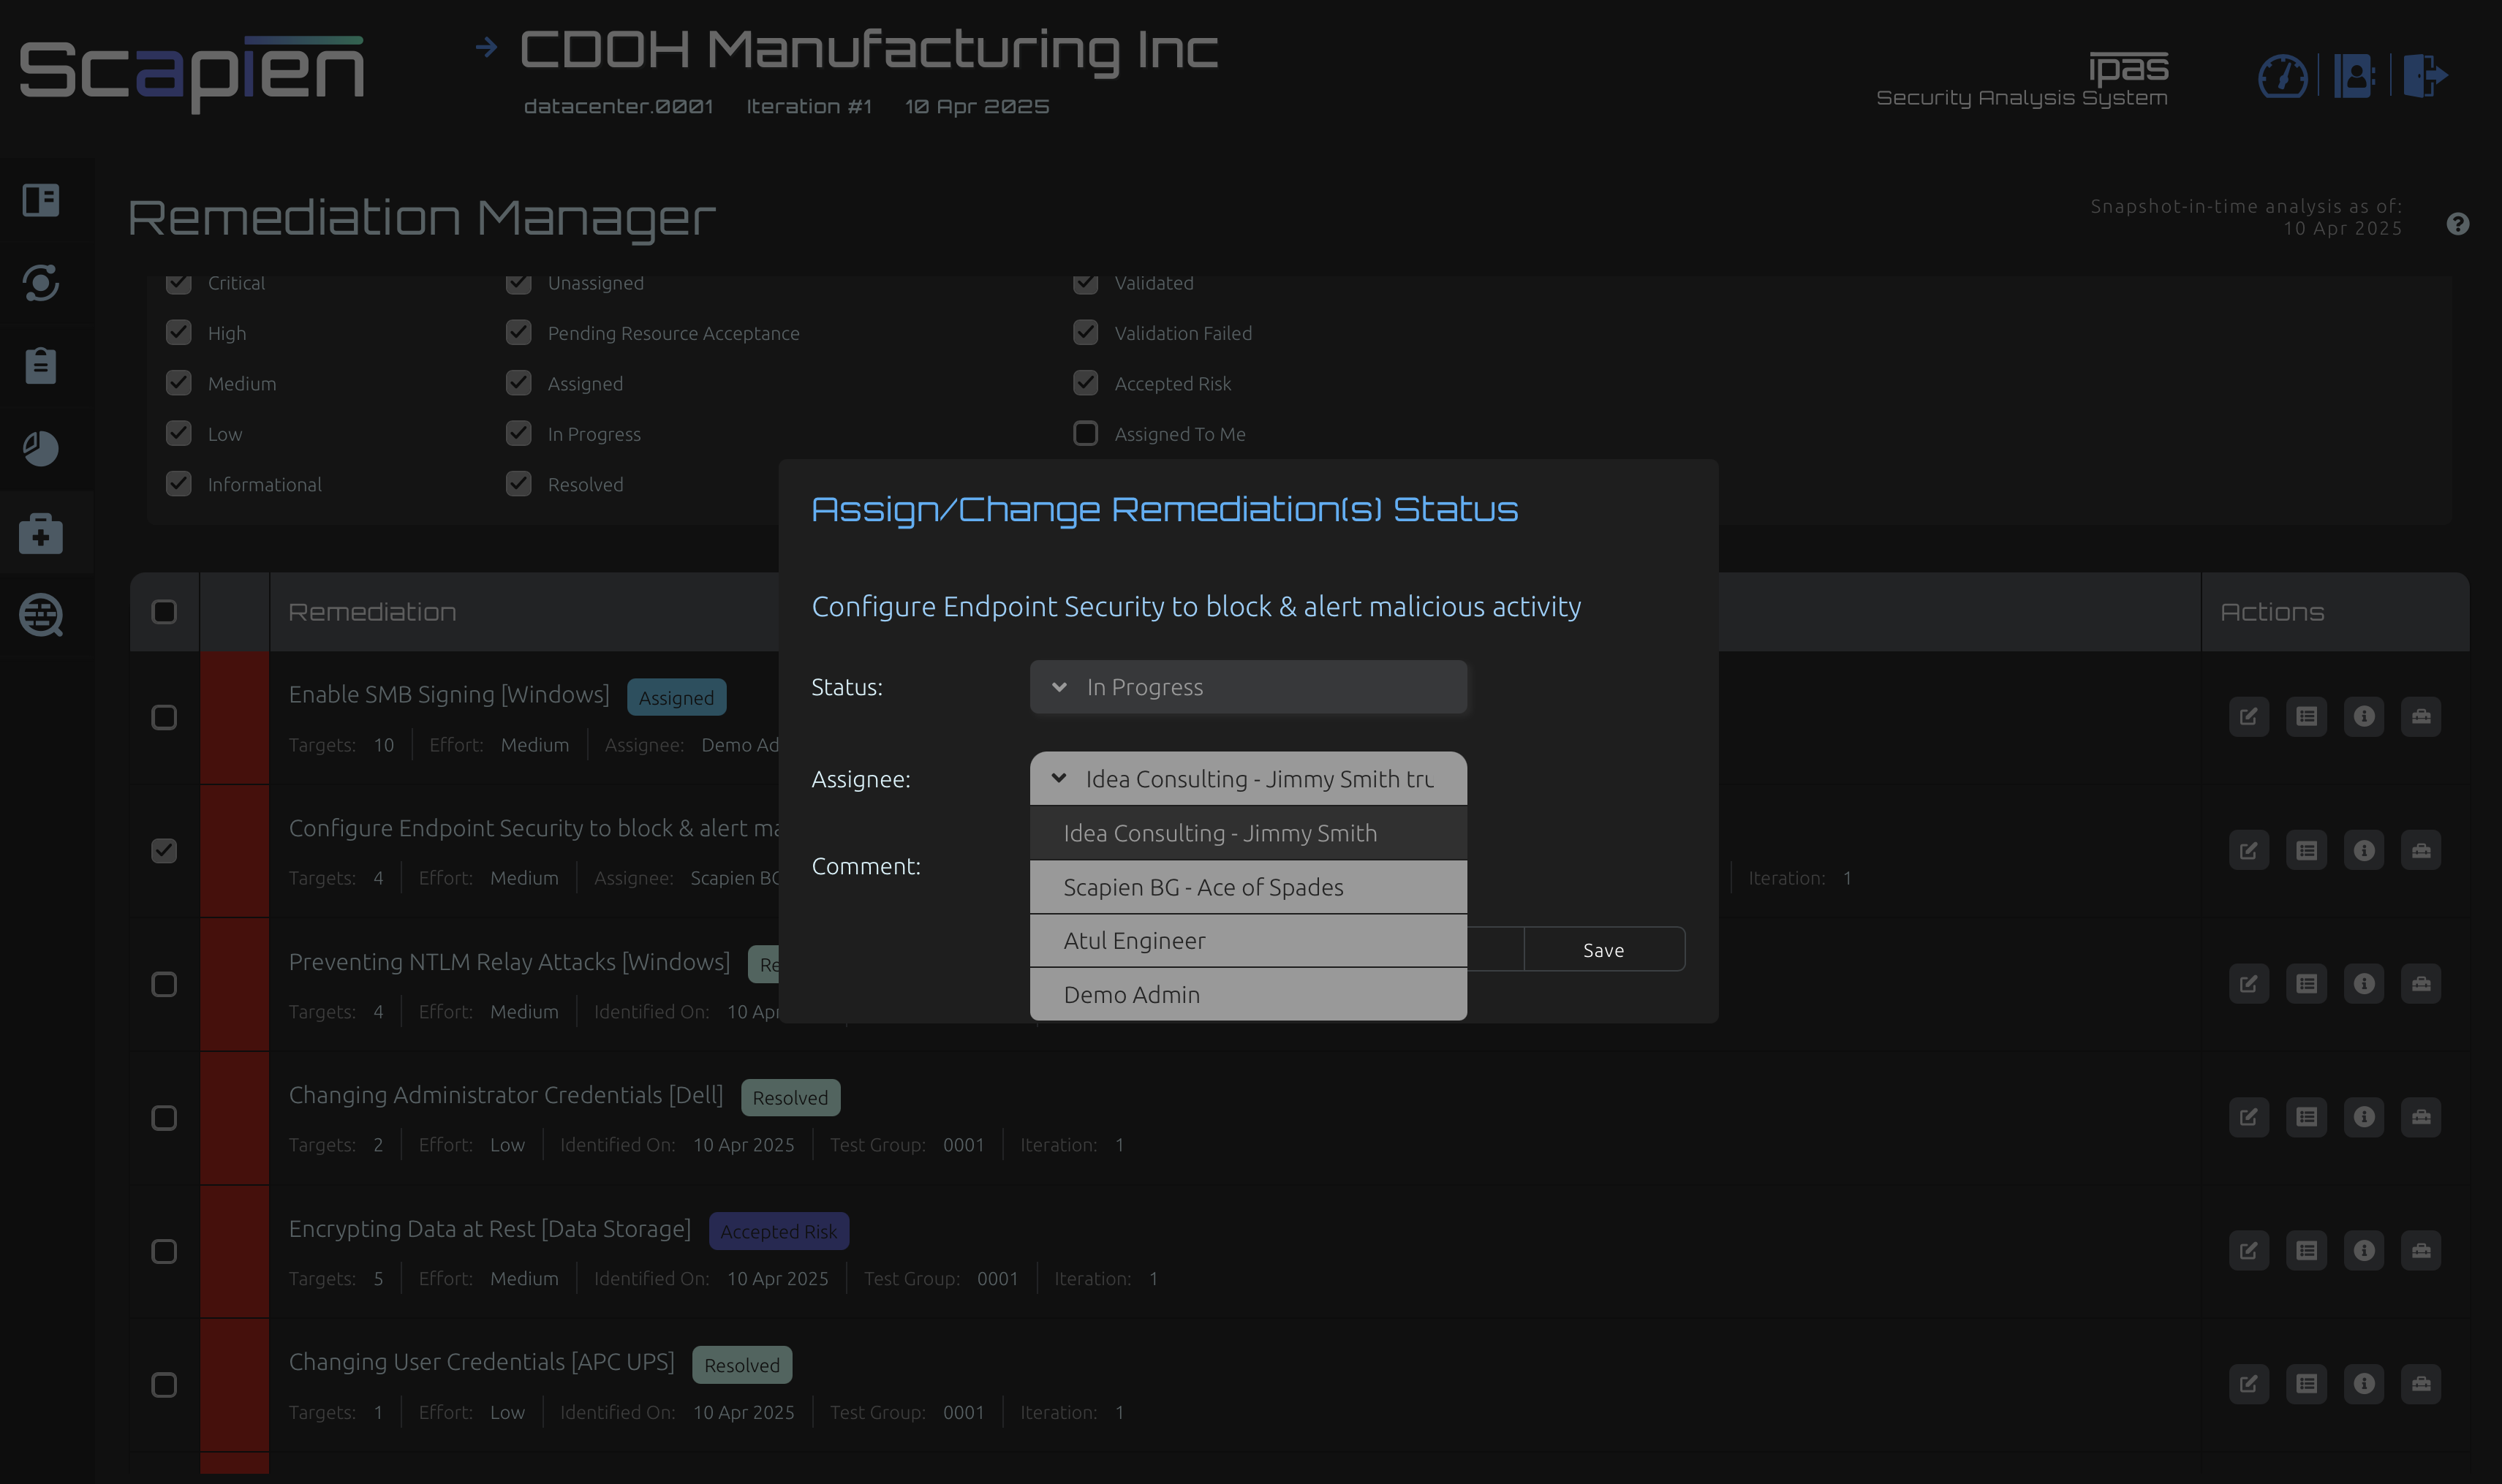Enable the Assigned To Me filter

click(x=1085, y=433)
